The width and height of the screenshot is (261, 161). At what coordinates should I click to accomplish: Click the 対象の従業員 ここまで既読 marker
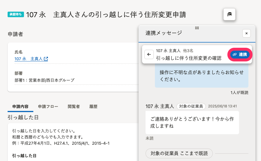[179, 153]
